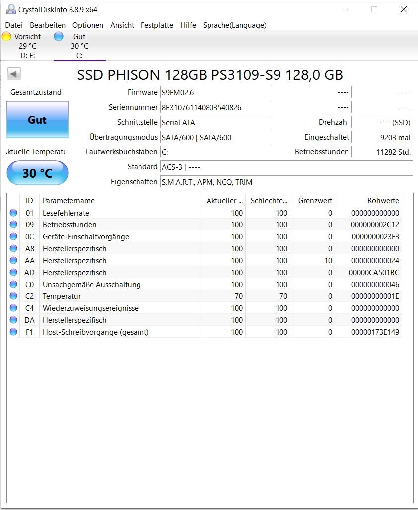The image size is (418, 510).
Task: Select the blue indicator beside Temperatur attribute
Action: [x=13, y=296]
